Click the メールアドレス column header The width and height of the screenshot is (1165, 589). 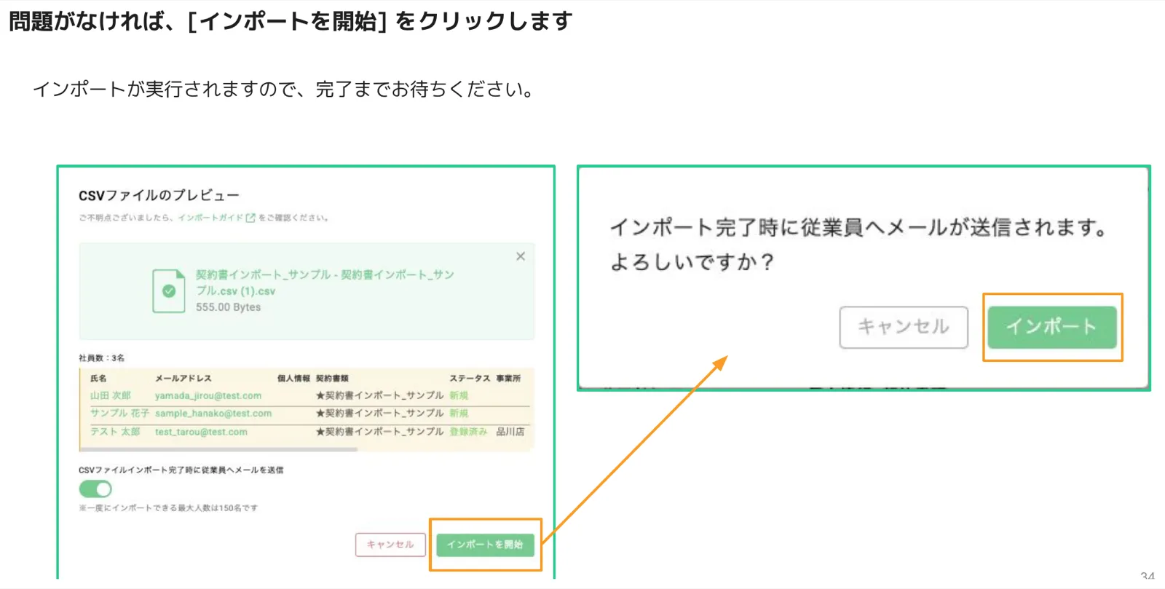click(183, 378)
